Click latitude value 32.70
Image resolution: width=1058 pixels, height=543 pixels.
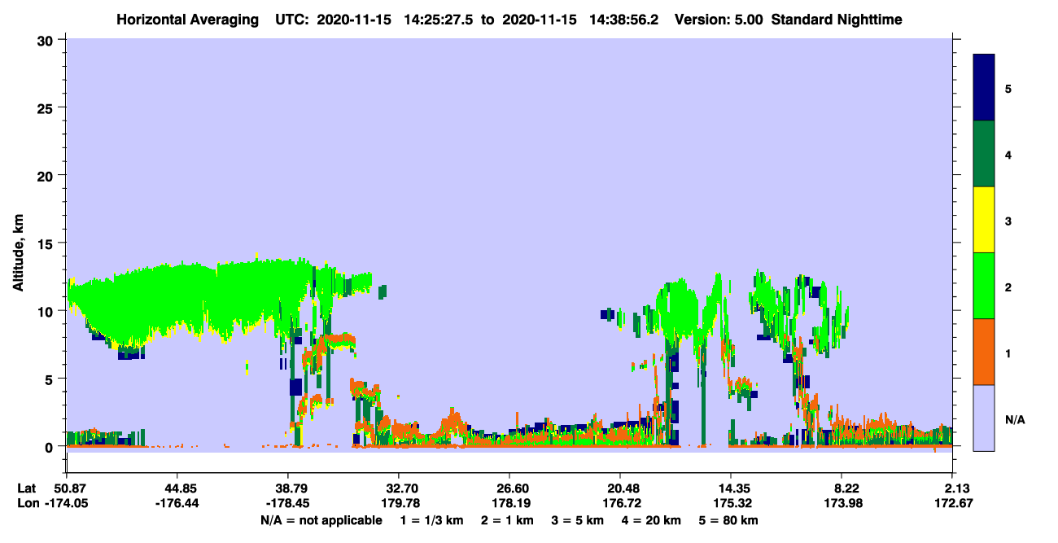tap(398, 488)
